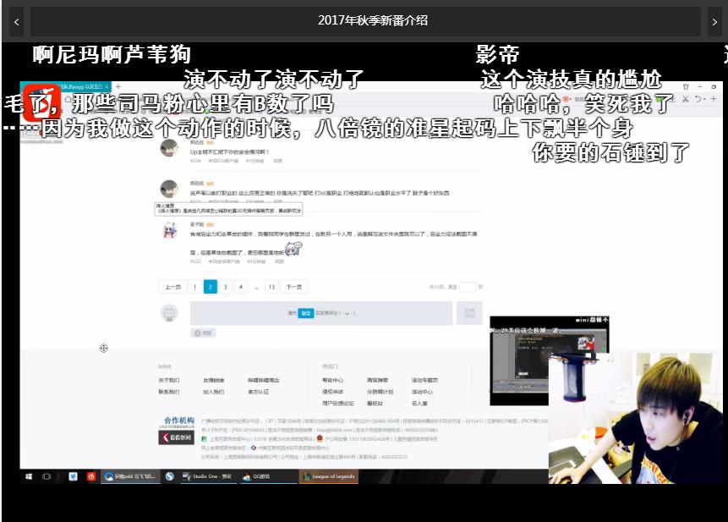Expand hidden page numbers via the ellipsis button
The image size is (728, 522).
pos(256,286)
